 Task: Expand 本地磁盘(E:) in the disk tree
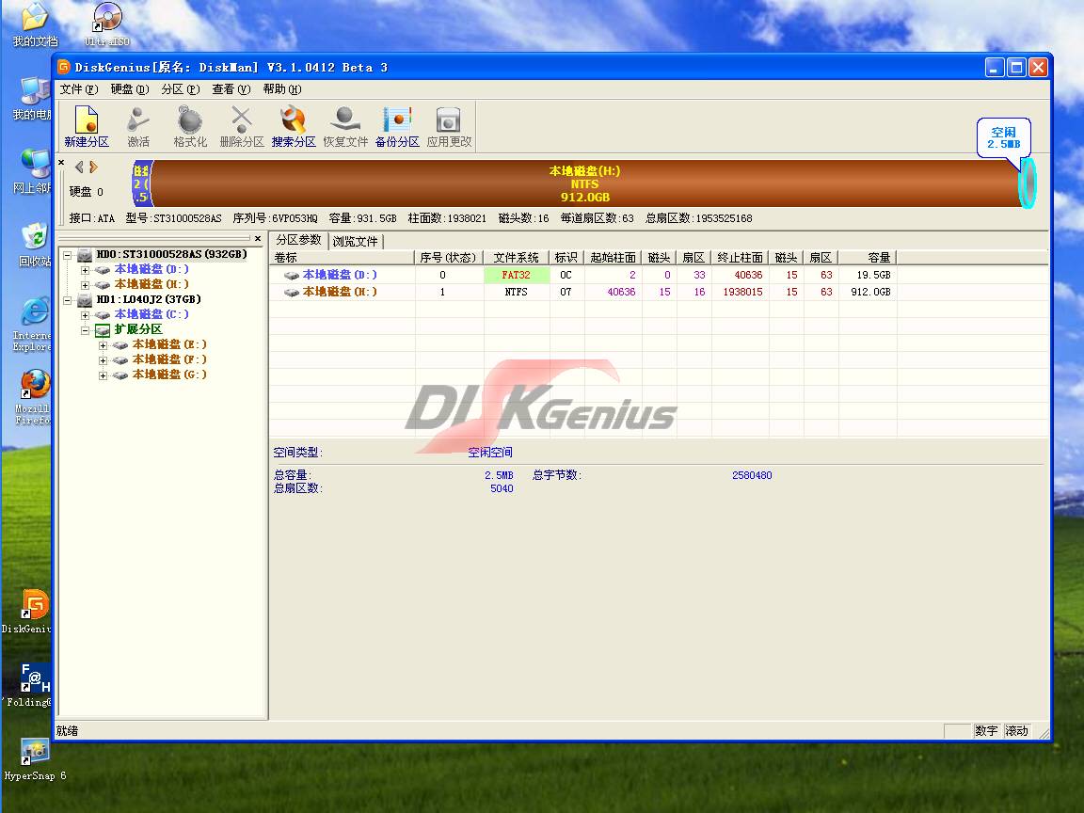click(103, 345)
